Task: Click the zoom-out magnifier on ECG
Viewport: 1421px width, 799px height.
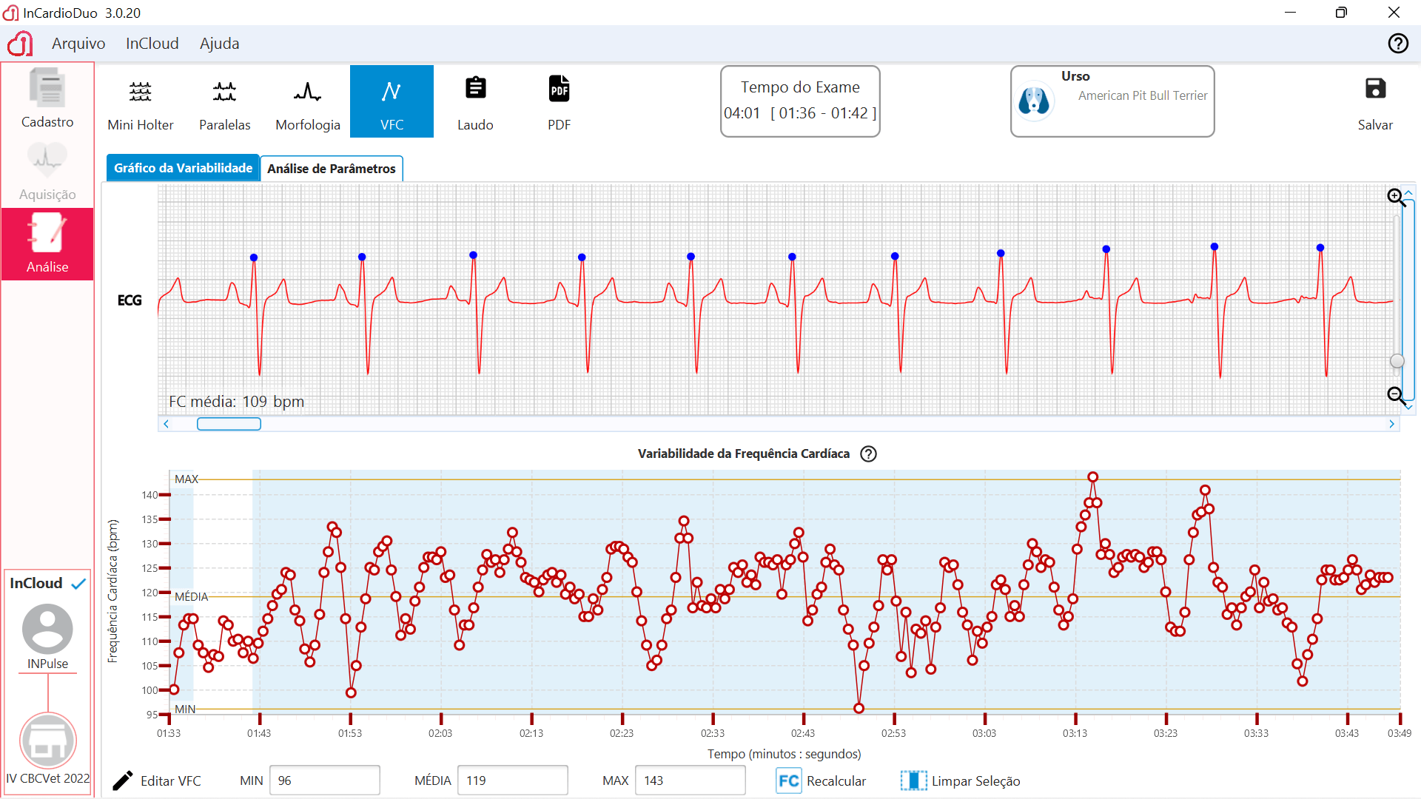Action: [1396, 396]
